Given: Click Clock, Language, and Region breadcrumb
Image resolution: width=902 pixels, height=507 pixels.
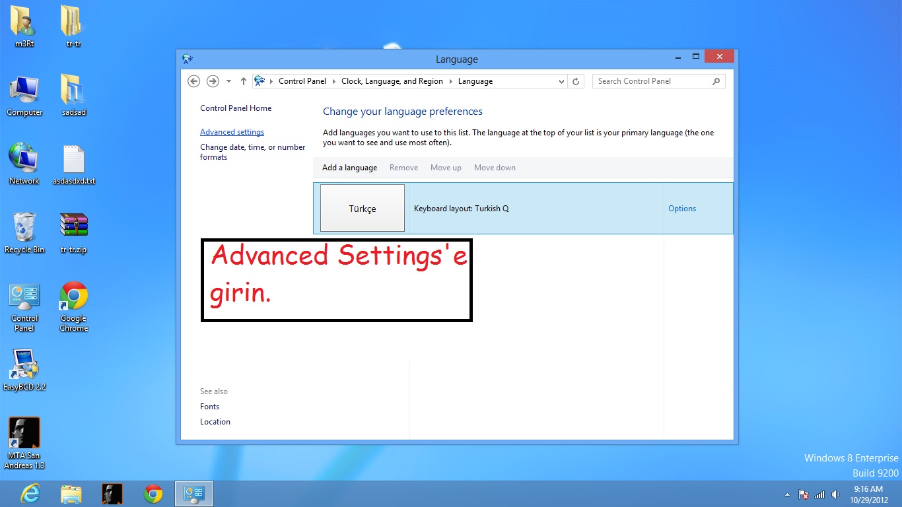Looking at the screenshot, I should click(392, 81).
